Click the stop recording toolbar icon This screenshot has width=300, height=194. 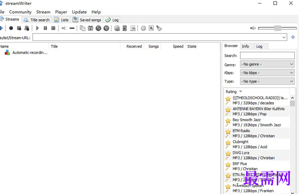[19, 28]
